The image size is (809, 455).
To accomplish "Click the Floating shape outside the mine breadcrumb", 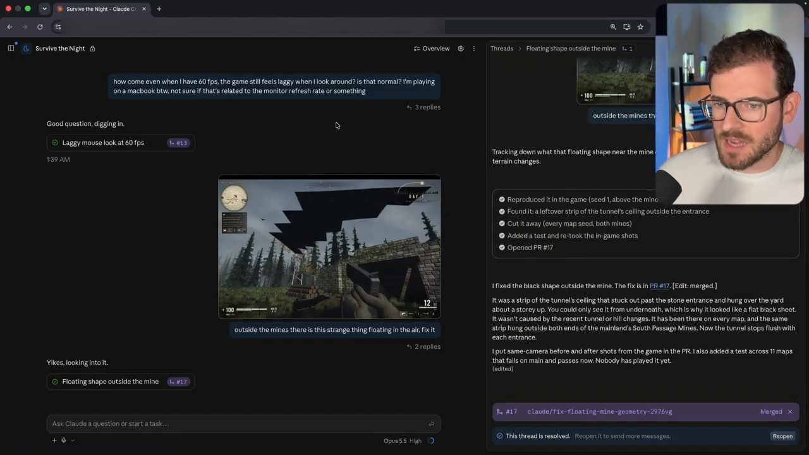I will click(x=571, y=49).
